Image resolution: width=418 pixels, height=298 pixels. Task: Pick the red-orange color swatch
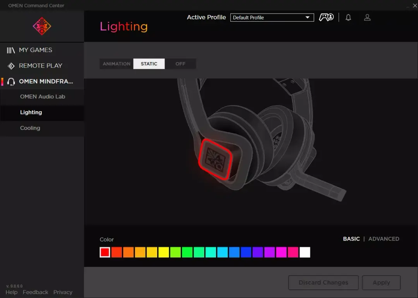click(117, 252)
